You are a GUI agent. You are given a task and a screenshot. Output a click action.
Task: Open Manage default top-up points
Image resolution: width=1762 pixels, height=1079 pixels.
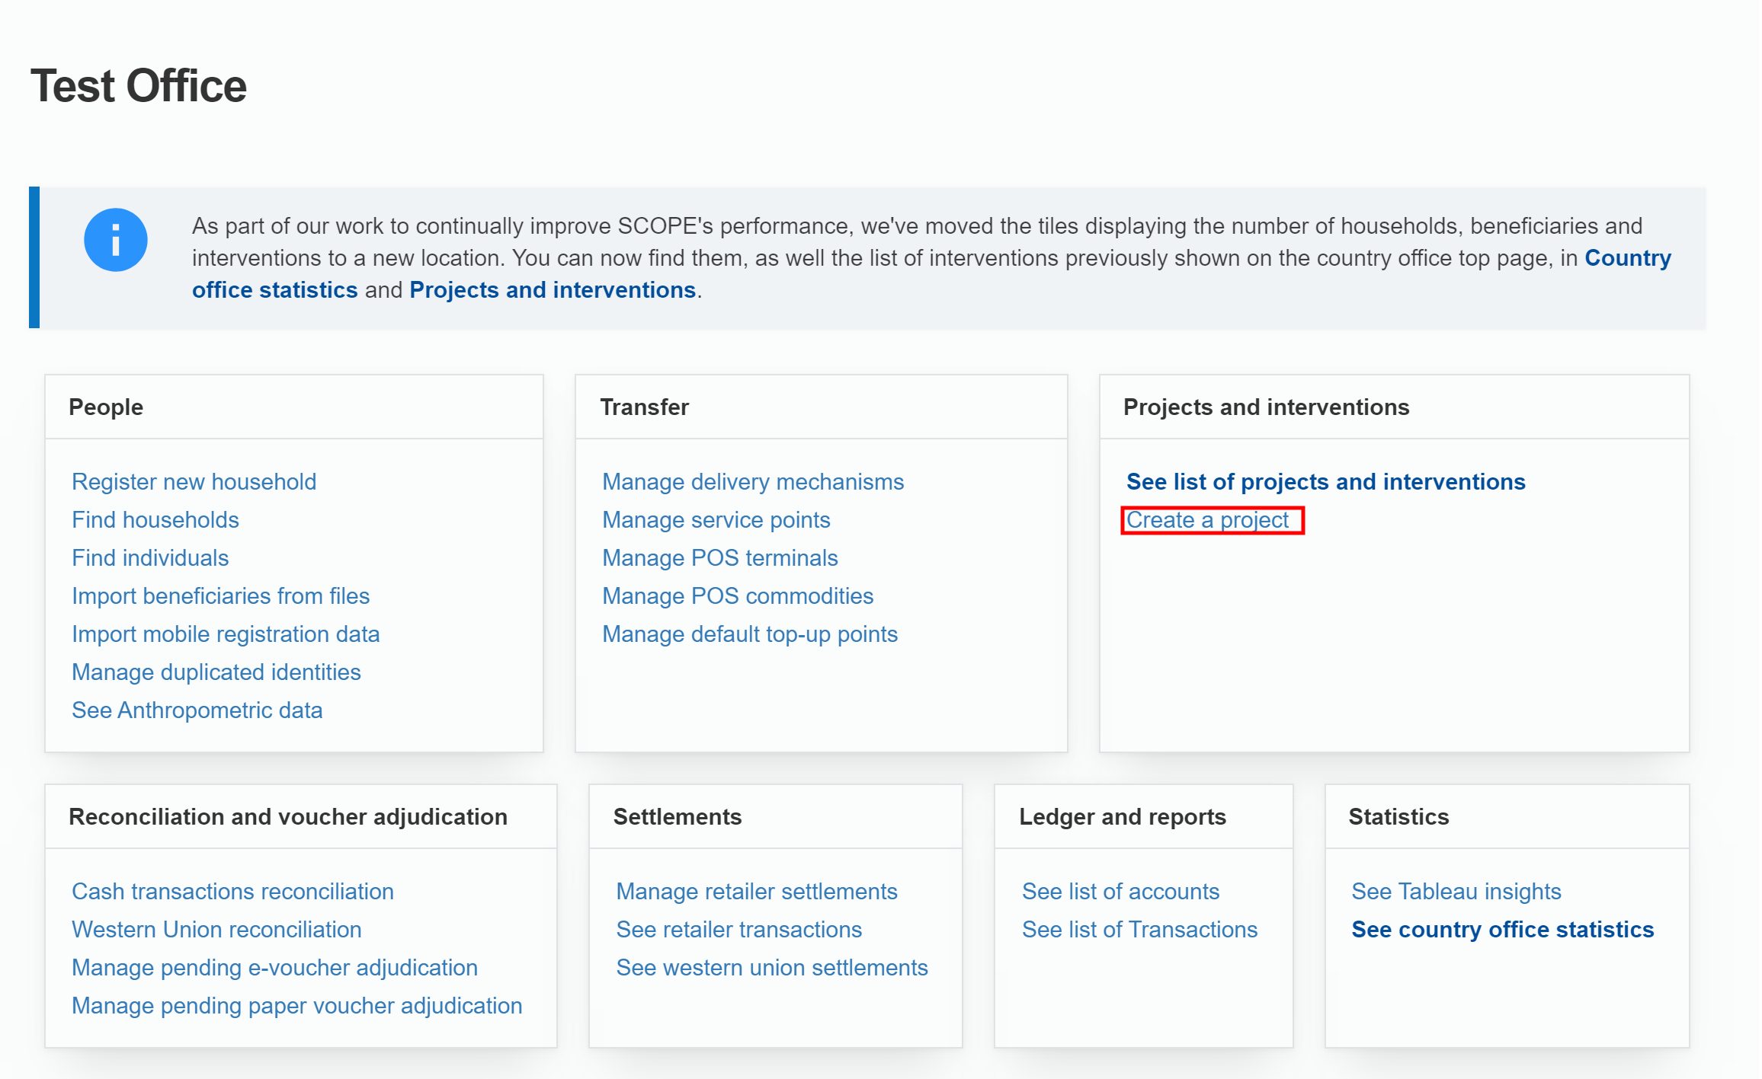[749, 634]
